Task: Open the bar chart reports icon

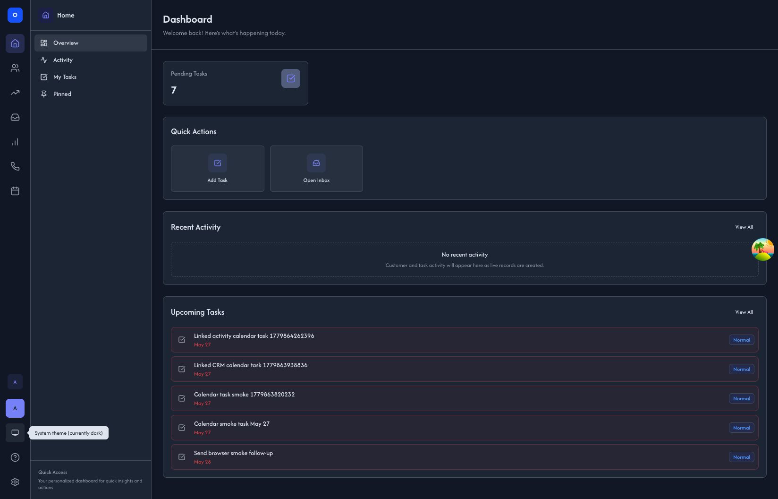Action: (x=15, y=142)
